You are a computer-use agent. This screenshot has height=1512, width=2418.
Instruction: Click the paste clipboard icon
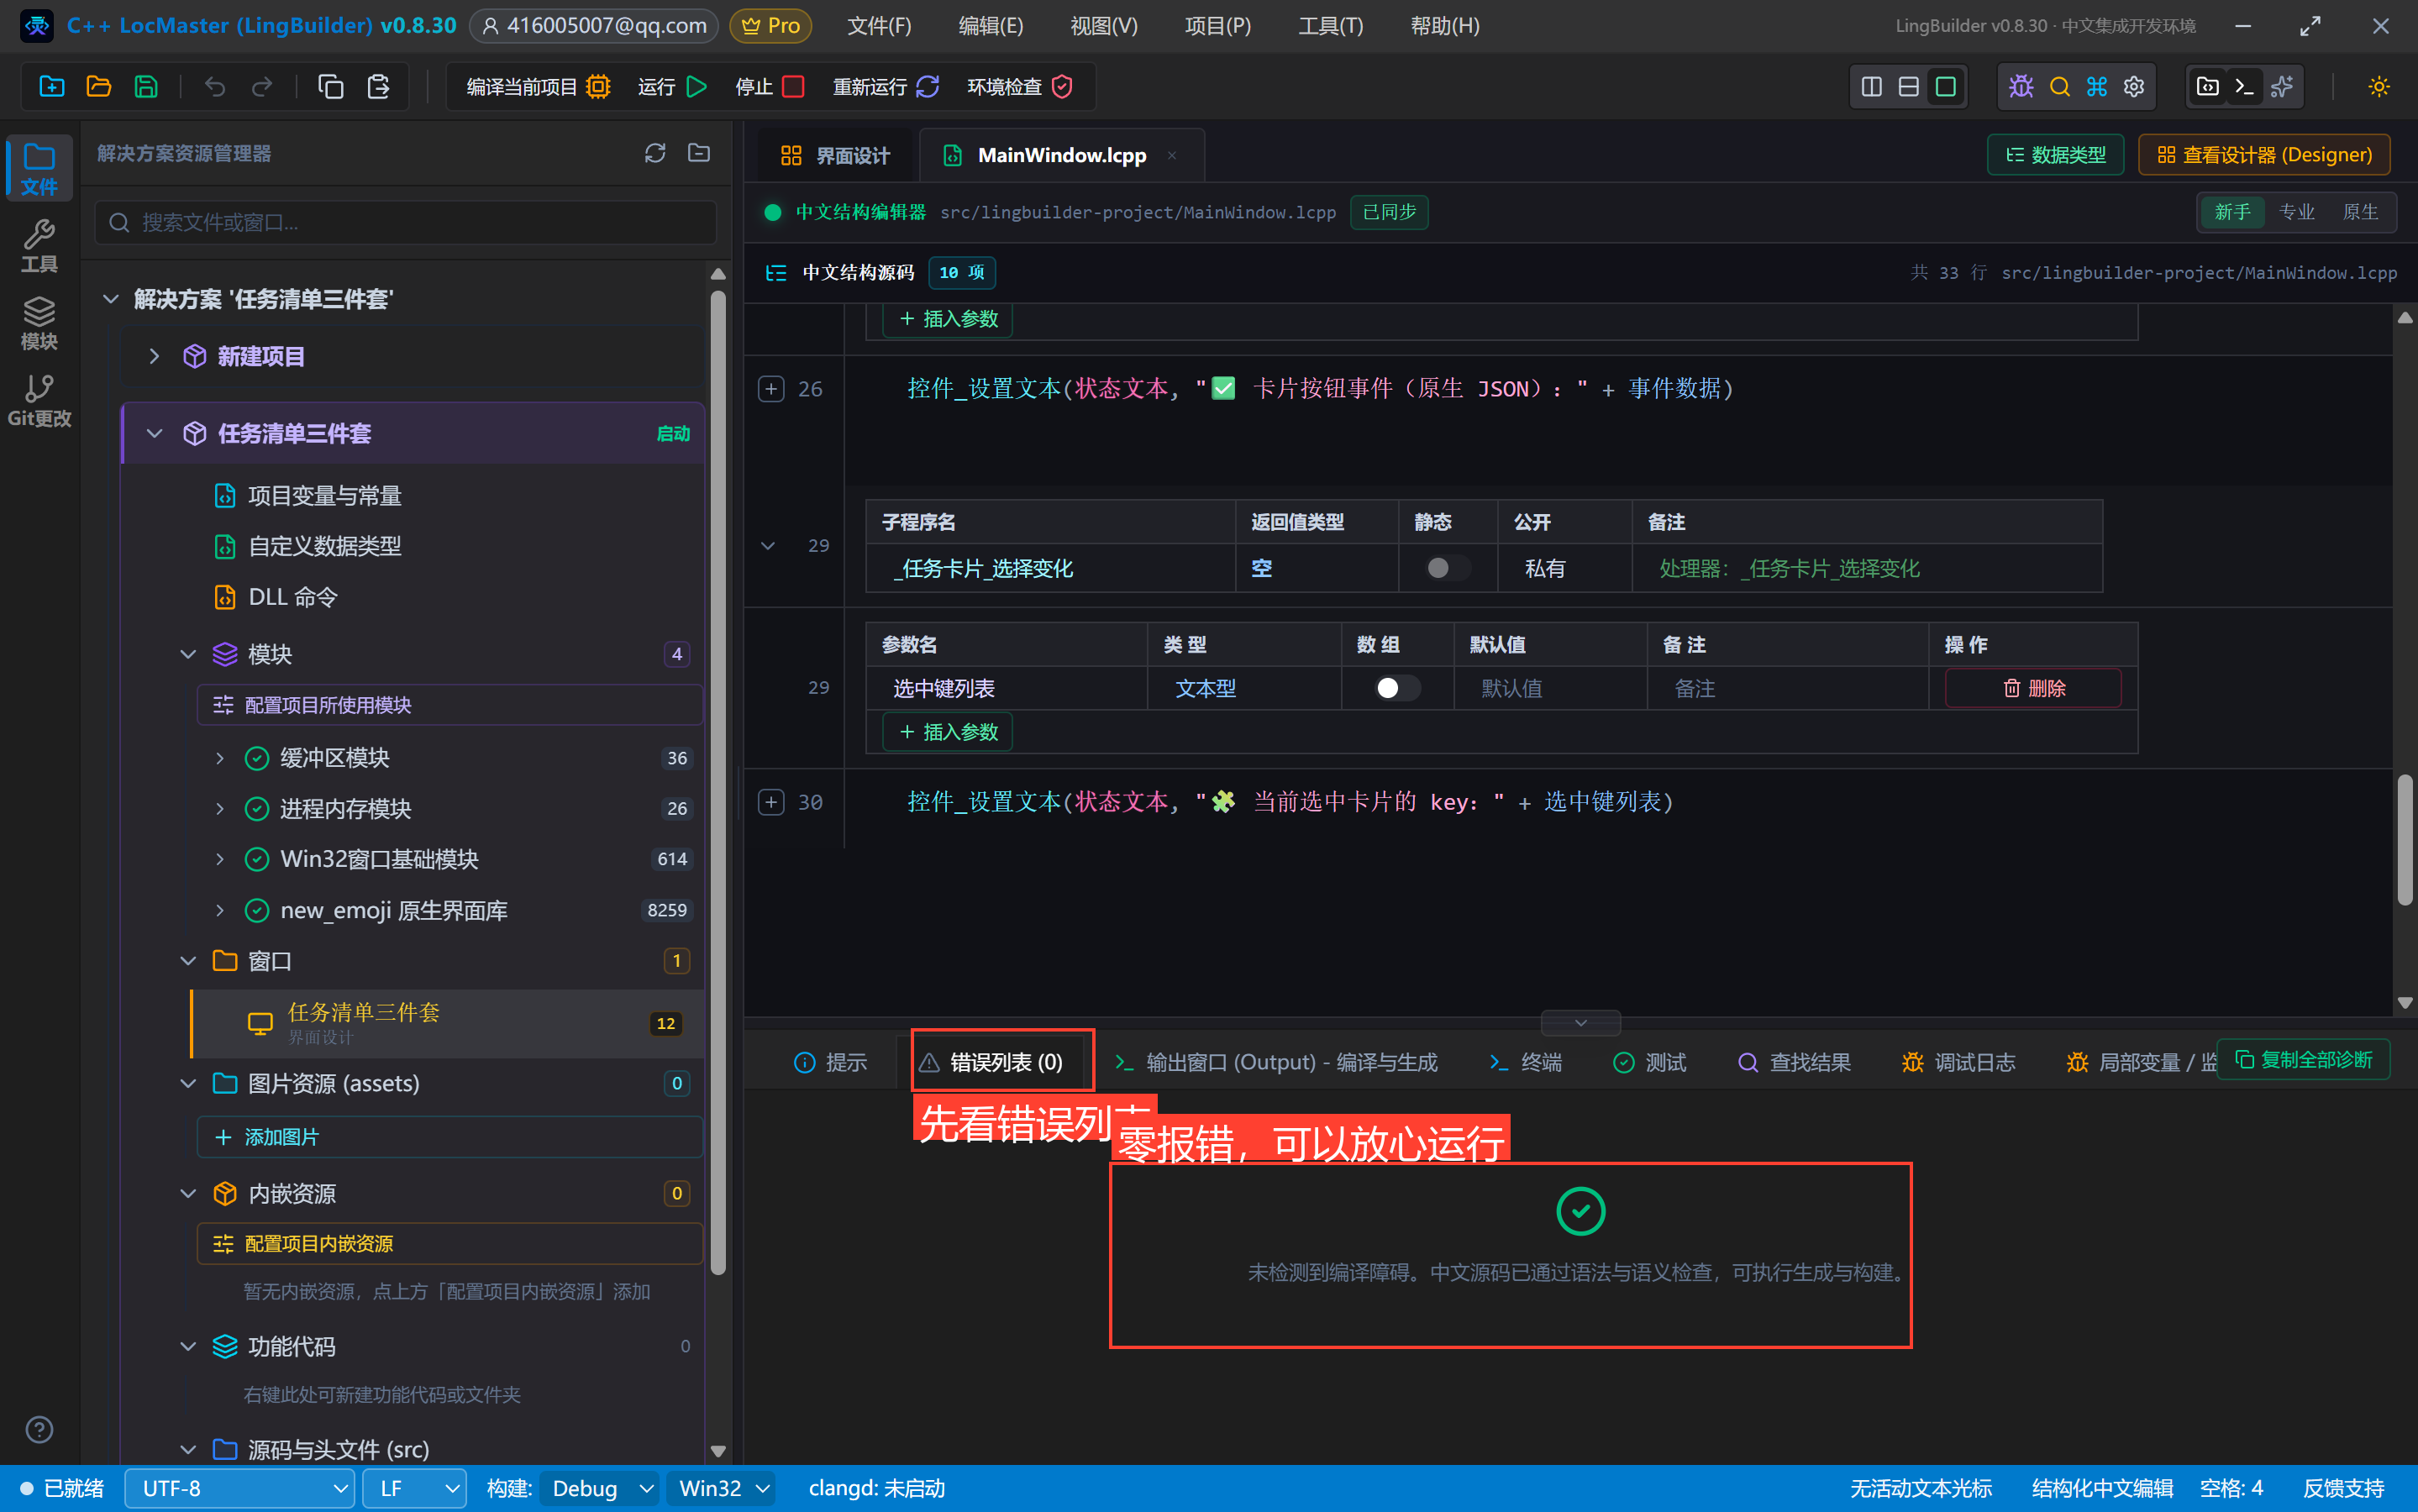(378, 87)
